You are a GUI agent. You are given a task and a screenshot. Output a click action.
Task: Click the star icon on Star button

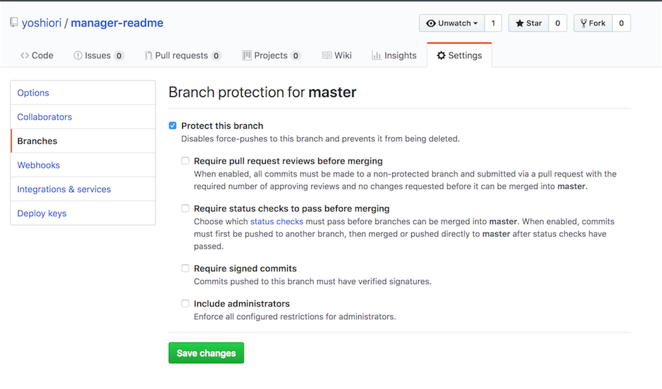[x=520, y=23]
